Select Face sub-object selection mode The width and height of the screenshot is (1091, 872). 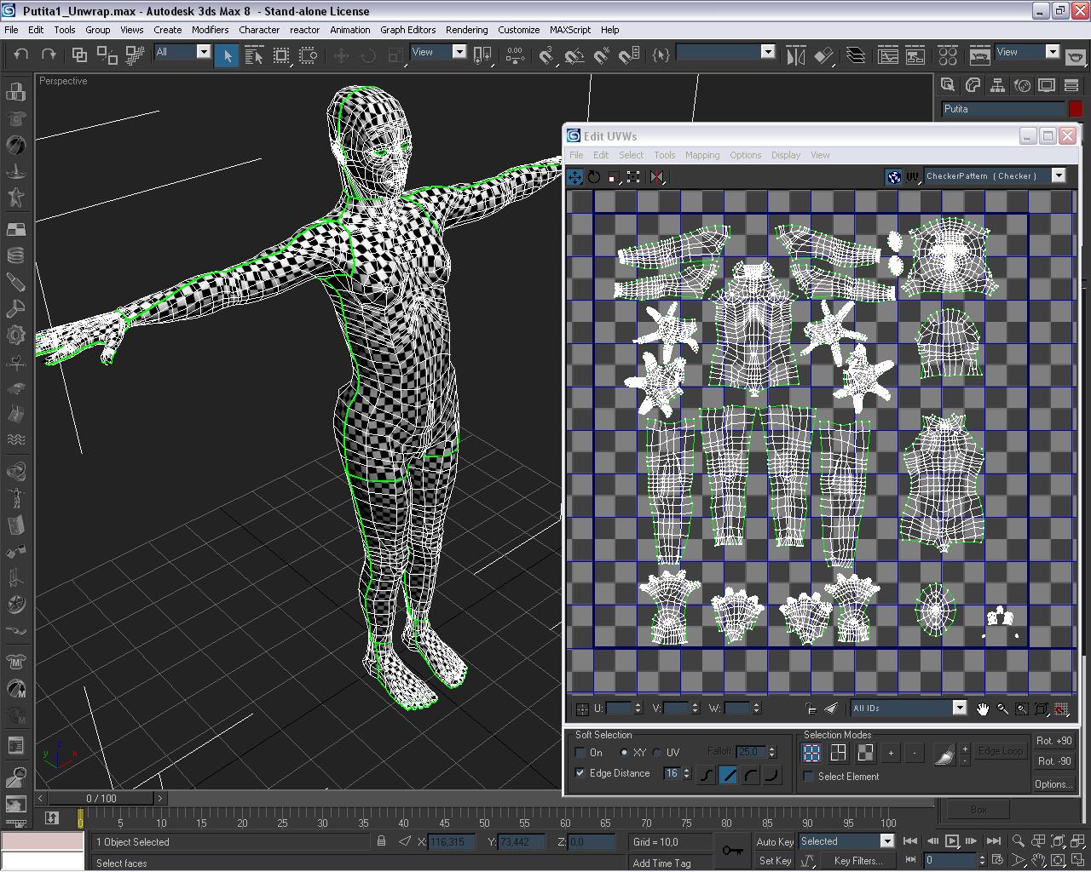coord(865,753)
